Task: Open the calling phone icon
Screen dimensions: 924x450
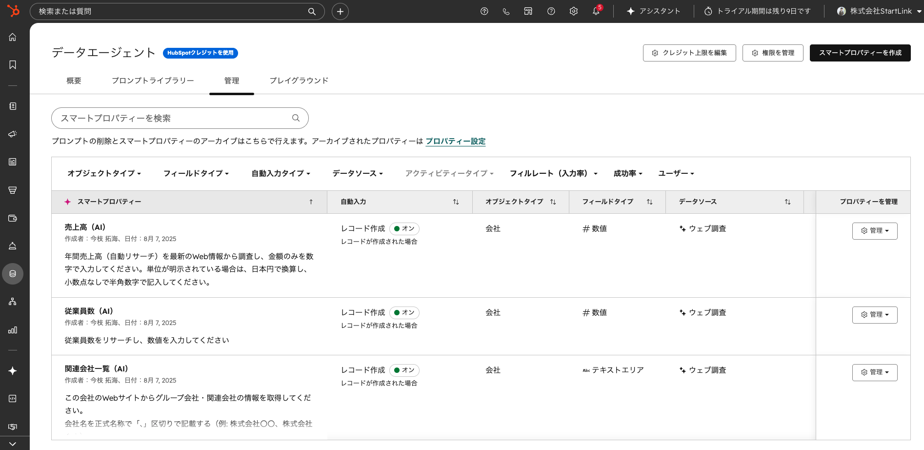Action: [x=506, y=11]
